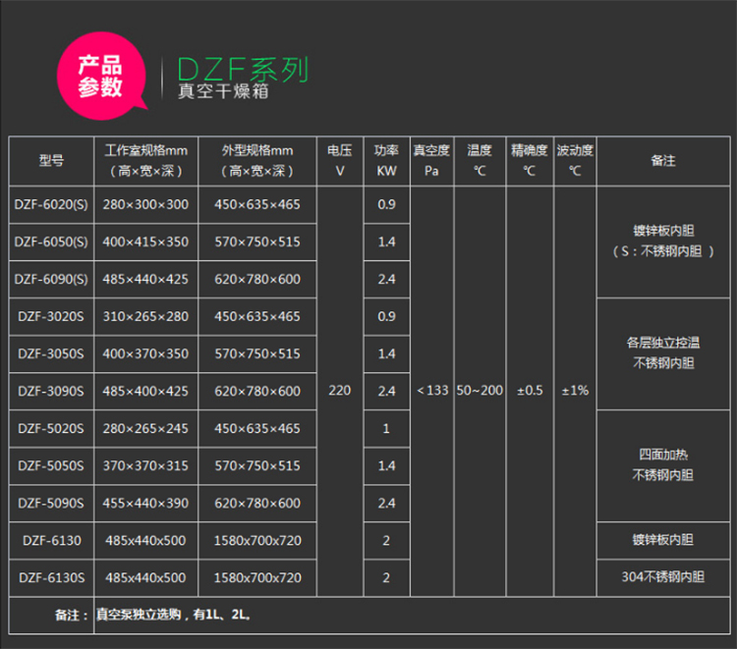The width and height of the screenshot is (737, 649).
Task: Select the 280×300×300 chamber size cell
Action: coord(145,204)
